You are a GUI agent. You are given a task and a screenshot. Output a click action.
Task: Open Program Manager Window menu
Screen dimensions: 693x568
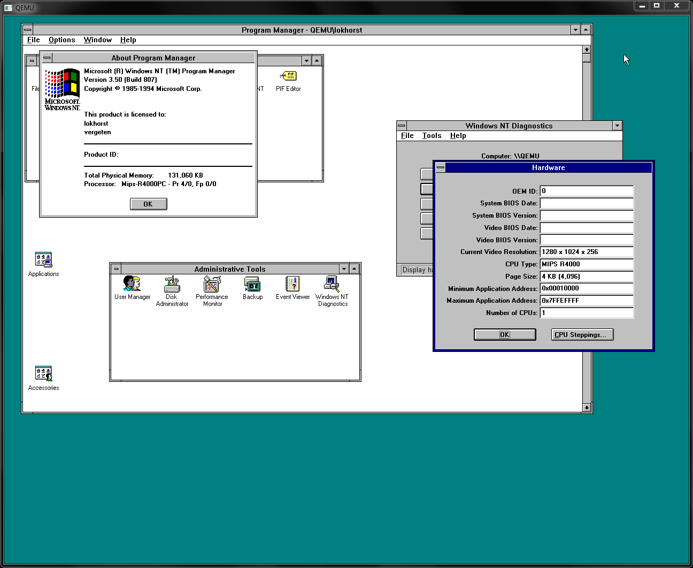98,40
